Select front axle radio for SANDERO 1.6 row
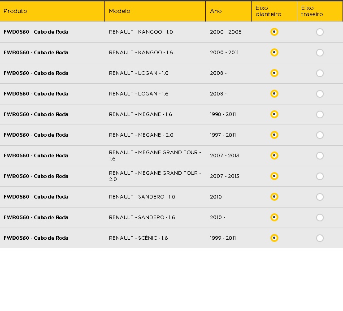The height and width of the screenshot is (311, 343). point(274,217)
